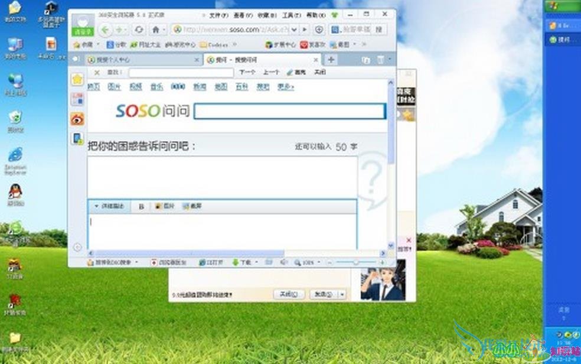Click the browser forward arrow
The width and height of the screenshot is (581, 364).
coord(119,30)
